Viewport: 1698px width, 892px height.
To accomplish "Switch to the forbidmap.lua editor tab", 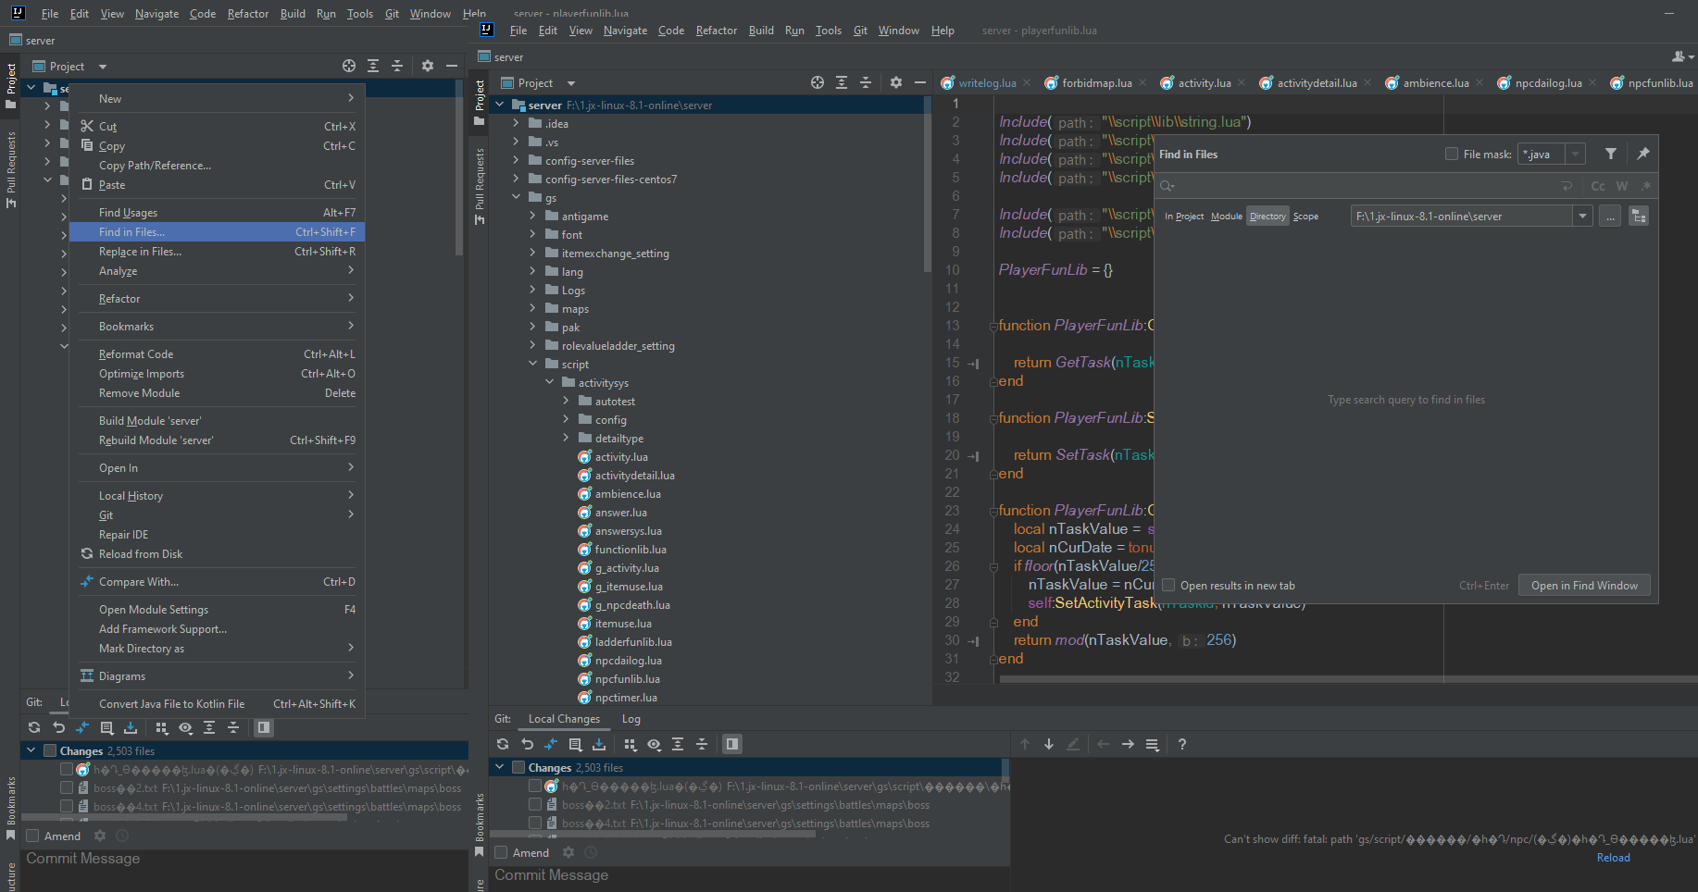I will coord(1096,83).
